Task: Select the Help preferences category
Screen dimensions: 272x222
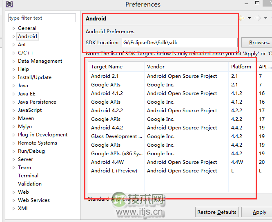Action: point(23,69)
